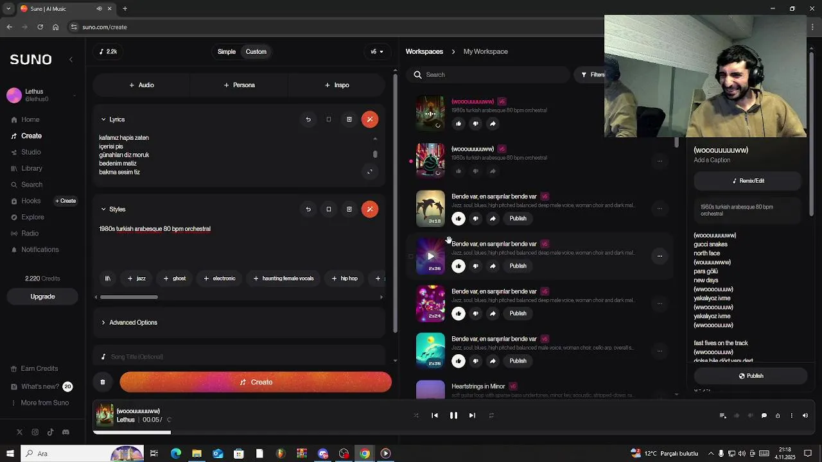Click the big orange Create button

pyautogui.click(x=256, y=382)
